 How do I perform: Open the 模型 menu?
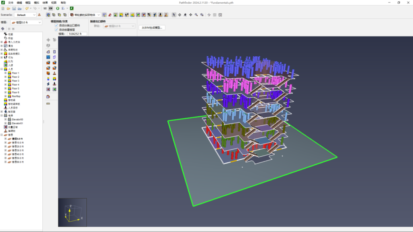click(28, 2)
